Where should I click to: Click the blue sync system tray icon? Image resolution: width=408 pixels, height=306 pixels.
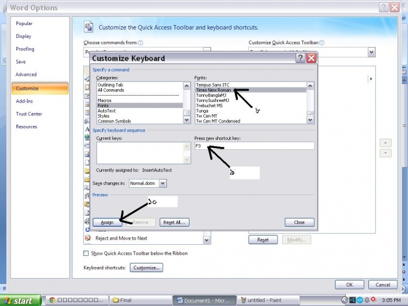click(360, 300)
